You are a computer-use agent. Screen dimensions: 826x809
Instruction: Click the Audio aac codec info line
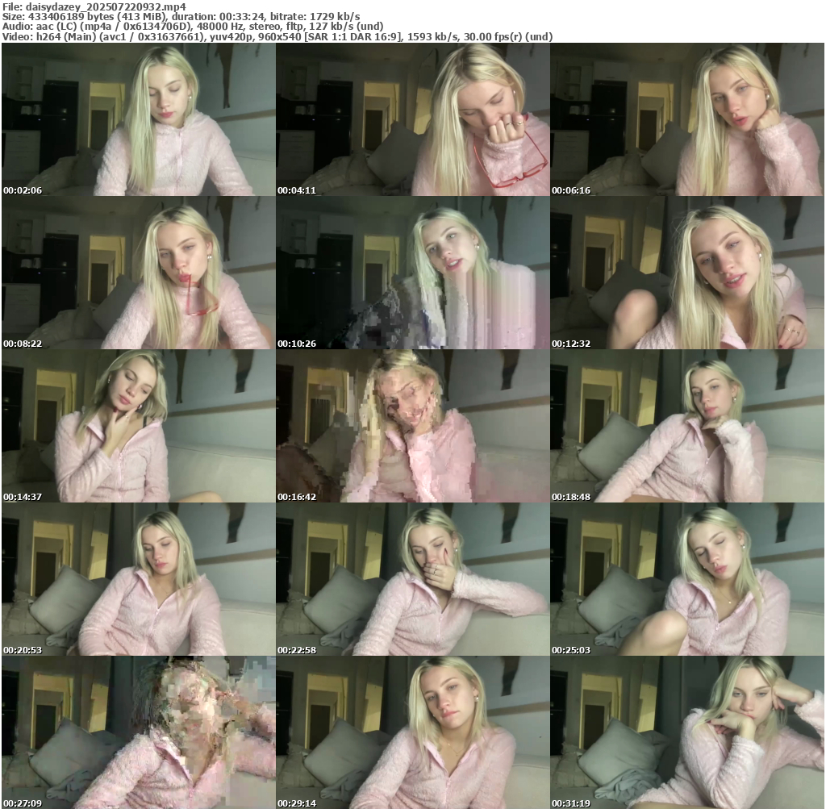click(x=193, y=27)
